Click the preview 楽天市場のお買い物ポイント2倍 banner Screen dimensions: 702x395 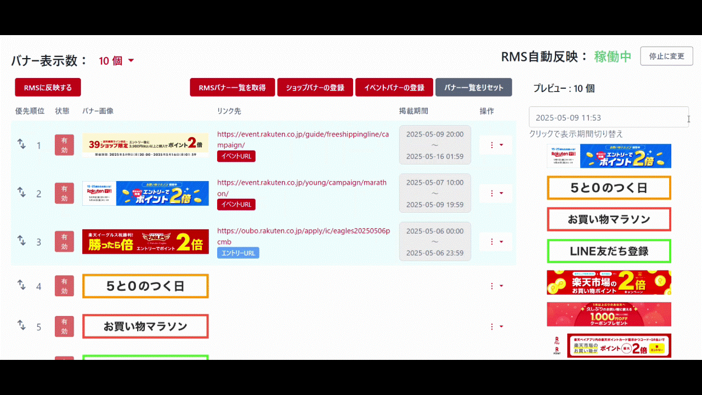[x=609, y=283]
